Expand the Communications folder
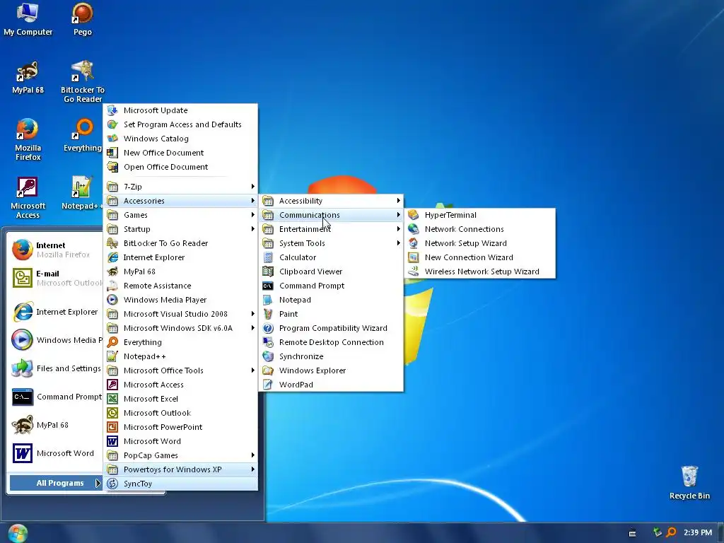The height and width of the screenshot is (543, 724). pyautogui.click(x=331, y=215)
